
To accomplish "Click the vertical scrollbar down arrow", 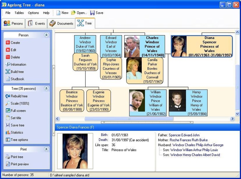I will click(x=237, y=114).
